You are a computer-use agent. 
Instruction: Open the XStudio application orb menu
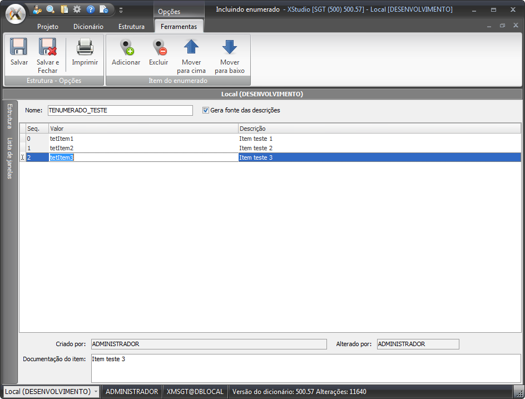click(x=16, y=13)
